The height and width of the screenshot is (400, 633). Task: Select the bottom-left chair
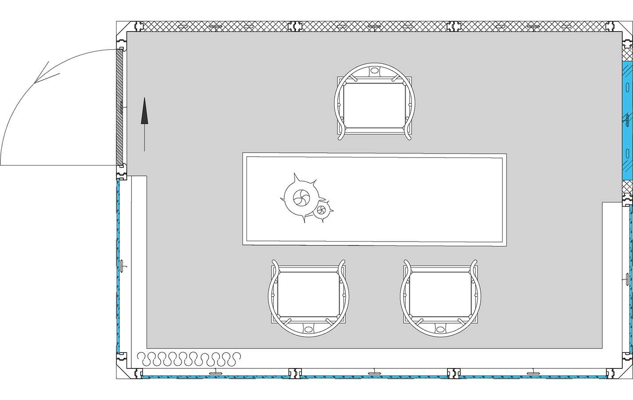click(x=309, y=298)
